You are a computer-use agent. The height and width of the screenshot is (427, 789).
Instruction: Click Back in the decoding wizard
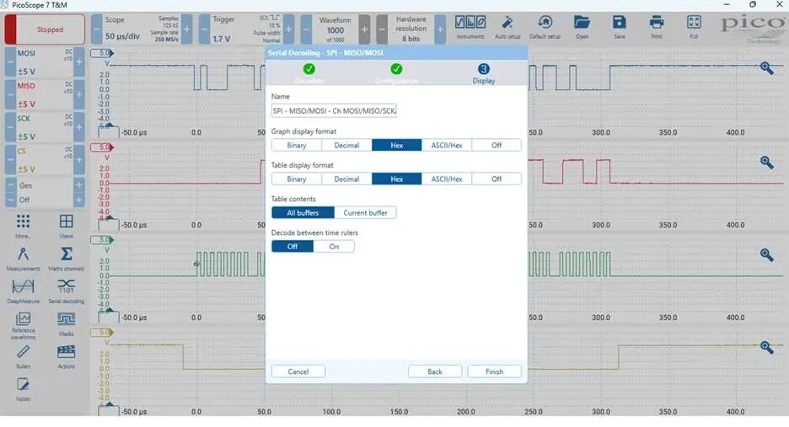(435, 371)
